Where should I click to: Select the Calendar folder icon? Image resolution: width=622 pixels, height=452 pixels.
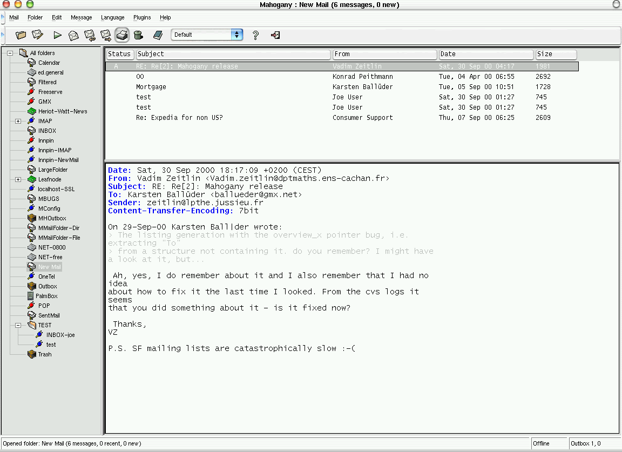pos(32,62)
